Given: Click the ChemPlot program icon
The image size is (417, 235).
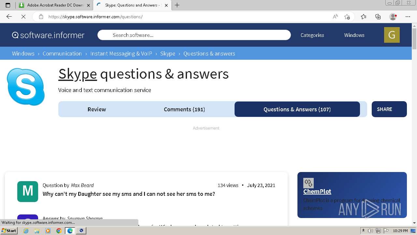Looking at the screenshot, I should [308, 183].
